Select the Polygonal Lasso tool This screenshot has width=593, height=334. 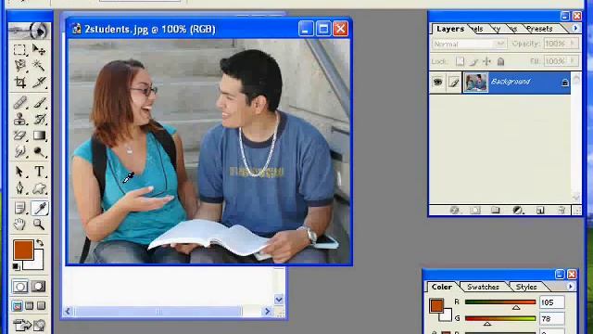(x=19, y=66)
